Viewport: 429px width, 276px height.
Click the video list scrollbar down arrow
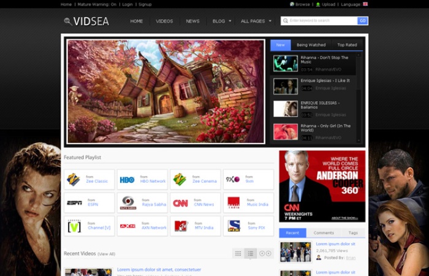[x=359, y=140]
